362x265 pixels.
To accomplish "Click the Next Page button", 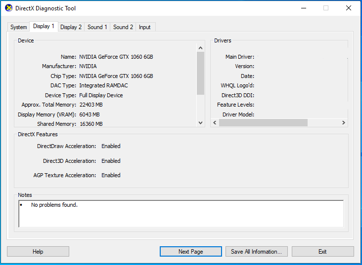I will 190,252.
